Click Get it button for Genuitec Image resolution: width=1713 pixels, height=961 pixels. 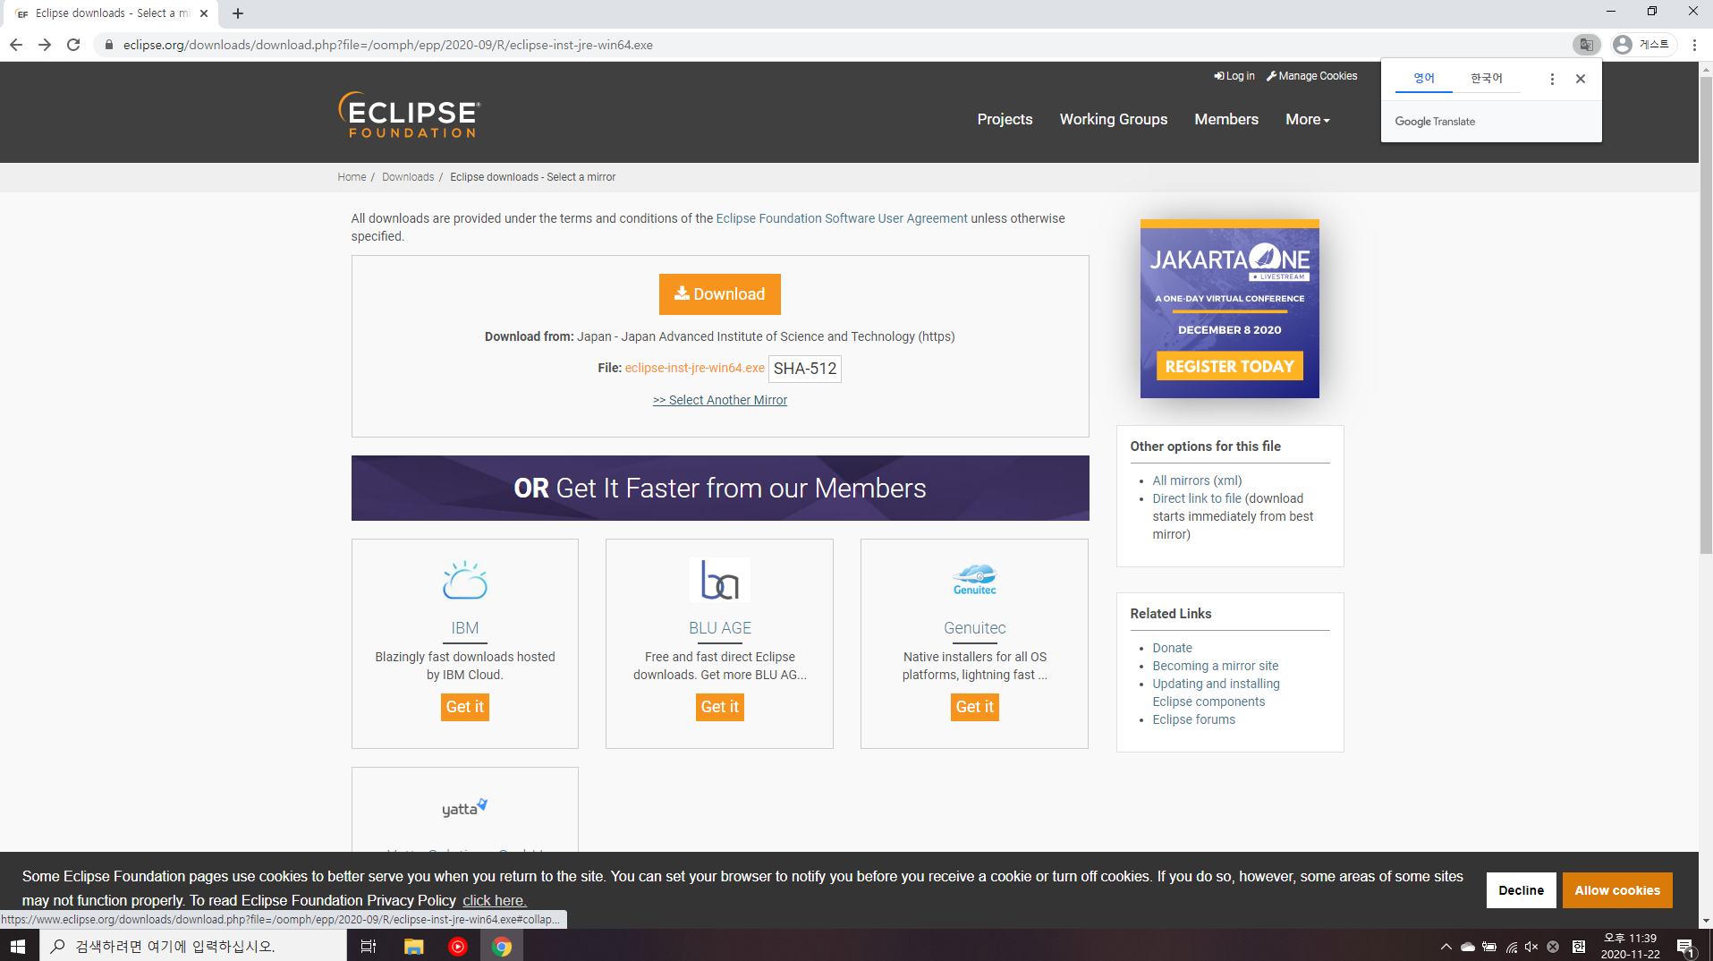tap(975, 707)
